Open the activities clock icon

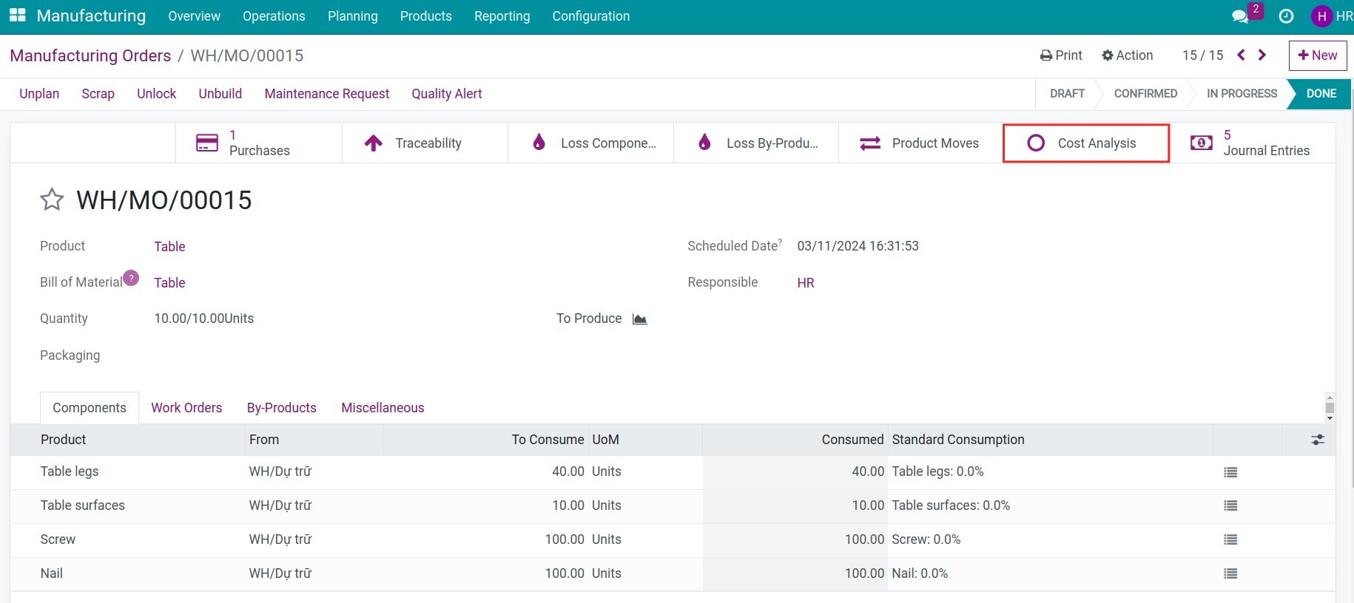[1286, 16]
